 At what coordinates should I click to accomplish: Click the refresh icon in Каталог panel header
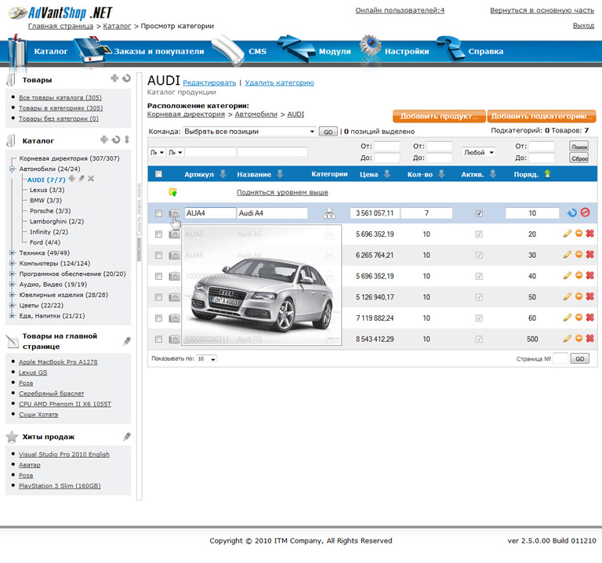coord(115,140)
